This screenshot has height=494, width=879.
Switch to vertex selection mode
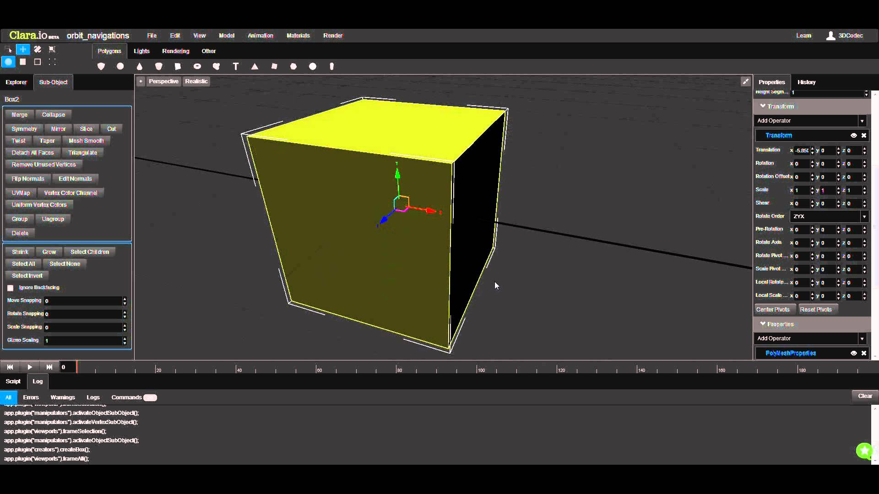coord(52,62)
